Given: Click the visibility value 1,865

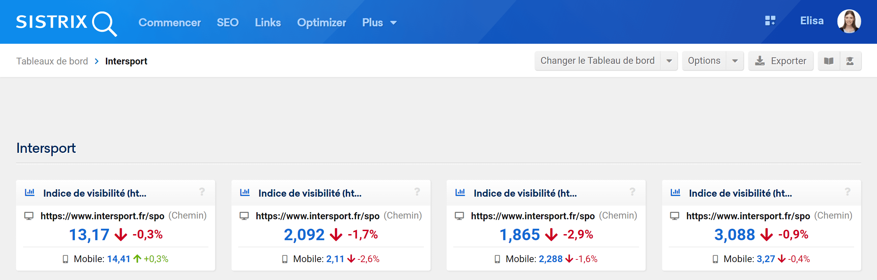Looking at the screenshot, I should pyautogui.click(x=519, y=235).
